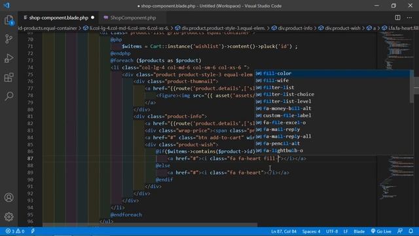Select fa-mail-reply suggestion
The height and width of the screenshot is (236, 419).
click(x=333, y=130)
